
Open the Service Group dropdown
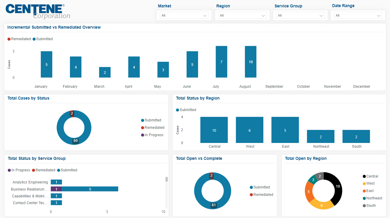point(300,15)
